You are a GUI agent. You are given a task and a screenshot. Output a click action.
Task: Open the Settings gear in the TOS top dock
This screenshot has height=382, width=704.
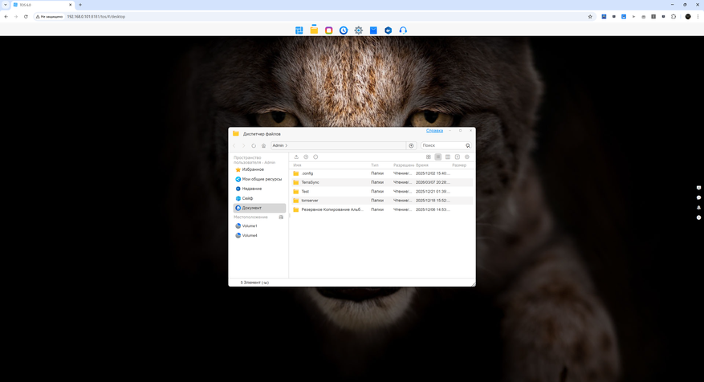pyautogui.click(x=358, y=30)
